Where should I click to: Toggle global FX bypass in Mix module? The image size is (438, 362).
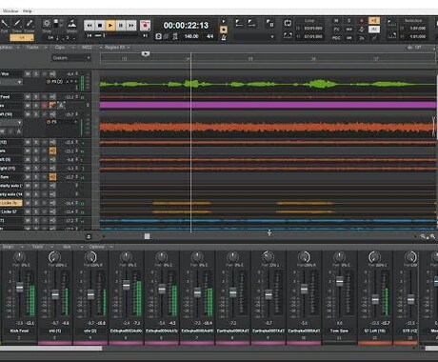point(336,30)
